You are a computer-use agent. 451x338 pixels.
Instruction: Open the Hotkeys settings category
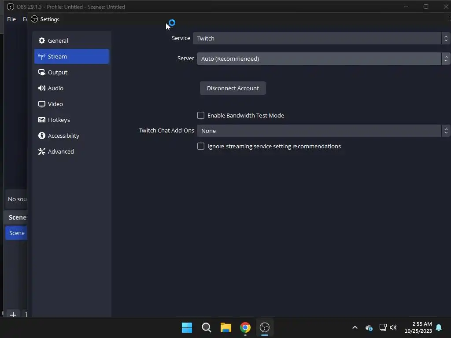pyautogui.click(x=72, y=120)
